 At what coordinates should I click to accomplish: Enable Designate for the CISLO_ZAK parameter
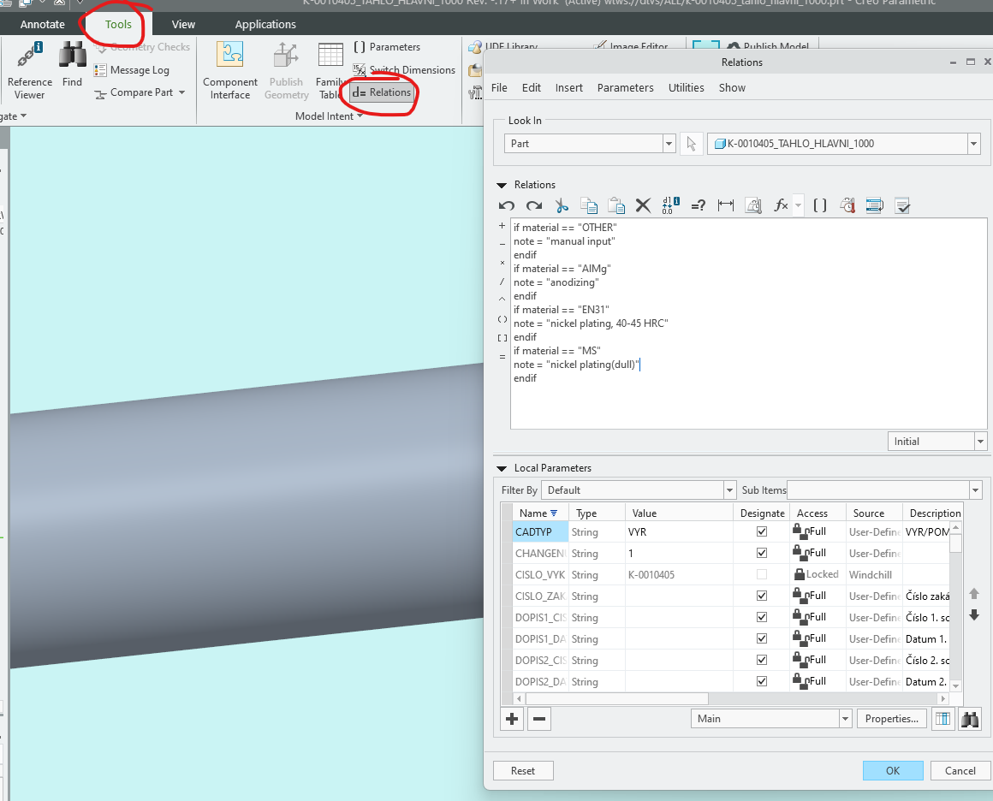[x=761, y=596]
